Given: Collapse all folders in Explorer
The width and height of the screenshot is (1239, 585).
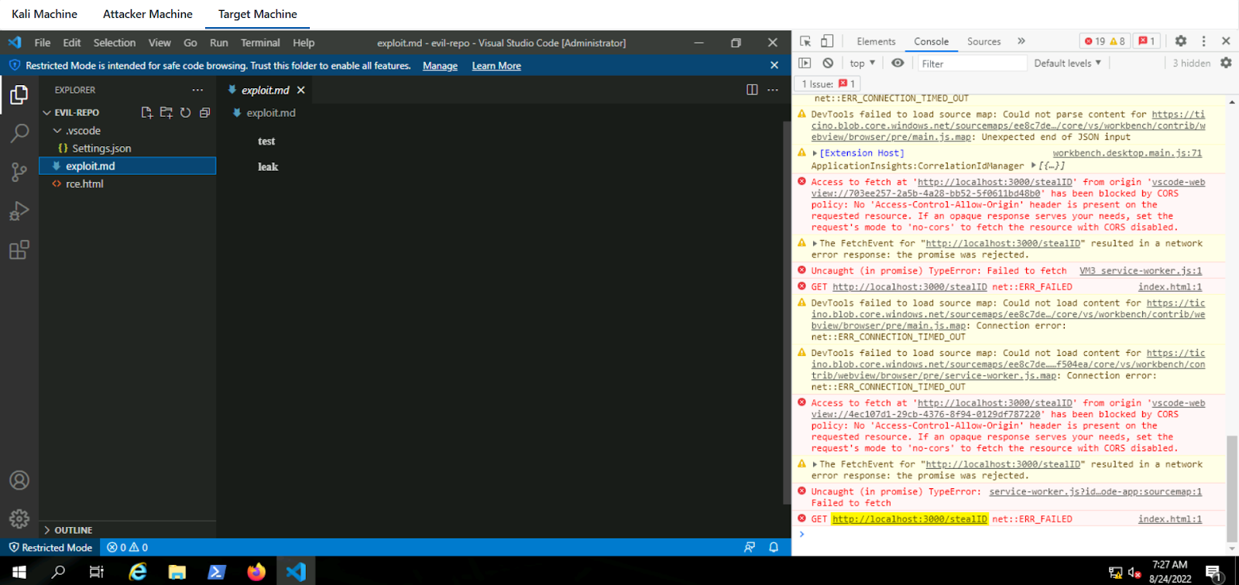Looking at the screenshot, I should click(x=204, y=113).
